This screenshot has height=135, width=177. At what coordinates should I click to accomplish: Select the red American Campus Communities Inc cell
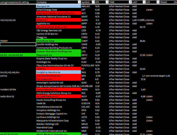[58, 13]
